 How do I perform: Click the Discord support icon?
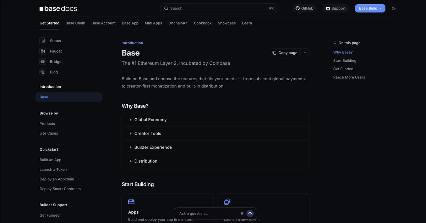(328, 8)
